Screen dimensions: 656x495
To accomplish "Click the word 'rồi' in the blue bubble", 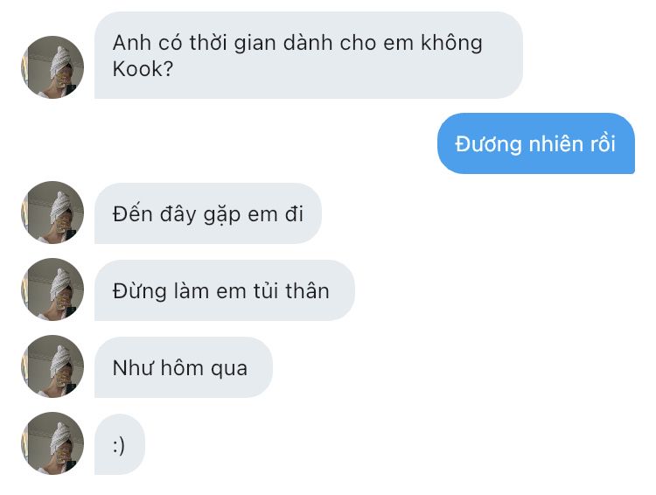I will pyautogui.click(x=603, y=143).
